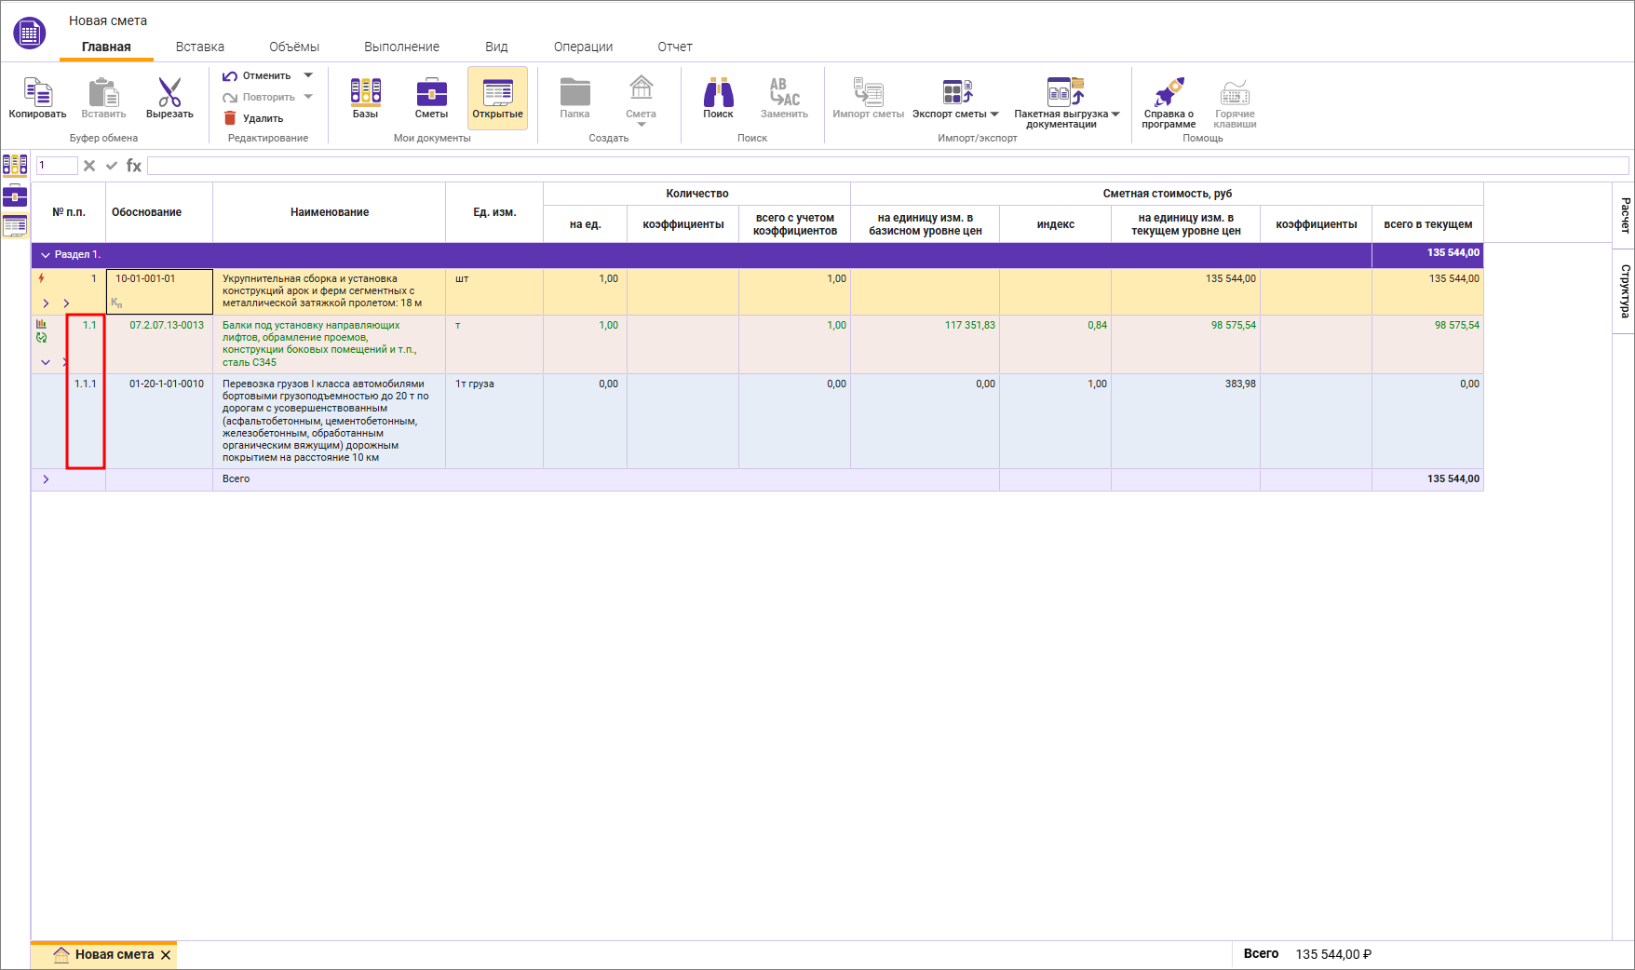Click the fx formula icon
Viewport: 1635px width, 970px height.
click(134, 166)
